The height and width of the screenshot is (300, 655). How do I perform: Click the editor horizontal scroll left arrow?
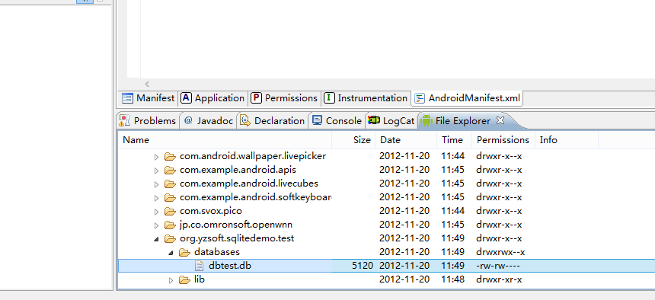(147, 84)
